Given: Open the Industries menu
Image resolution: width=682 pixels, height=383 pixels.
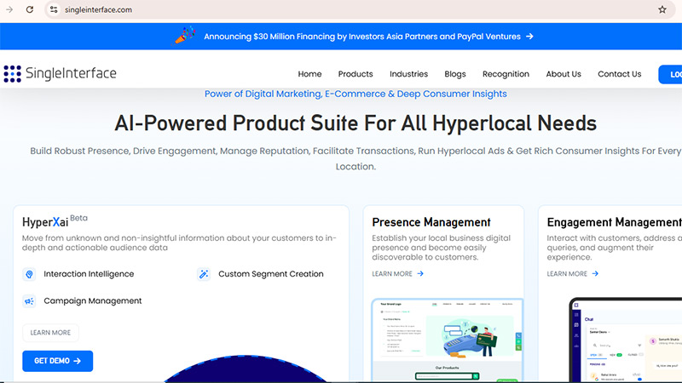Looking at the screenshot, I should [408, 74].
